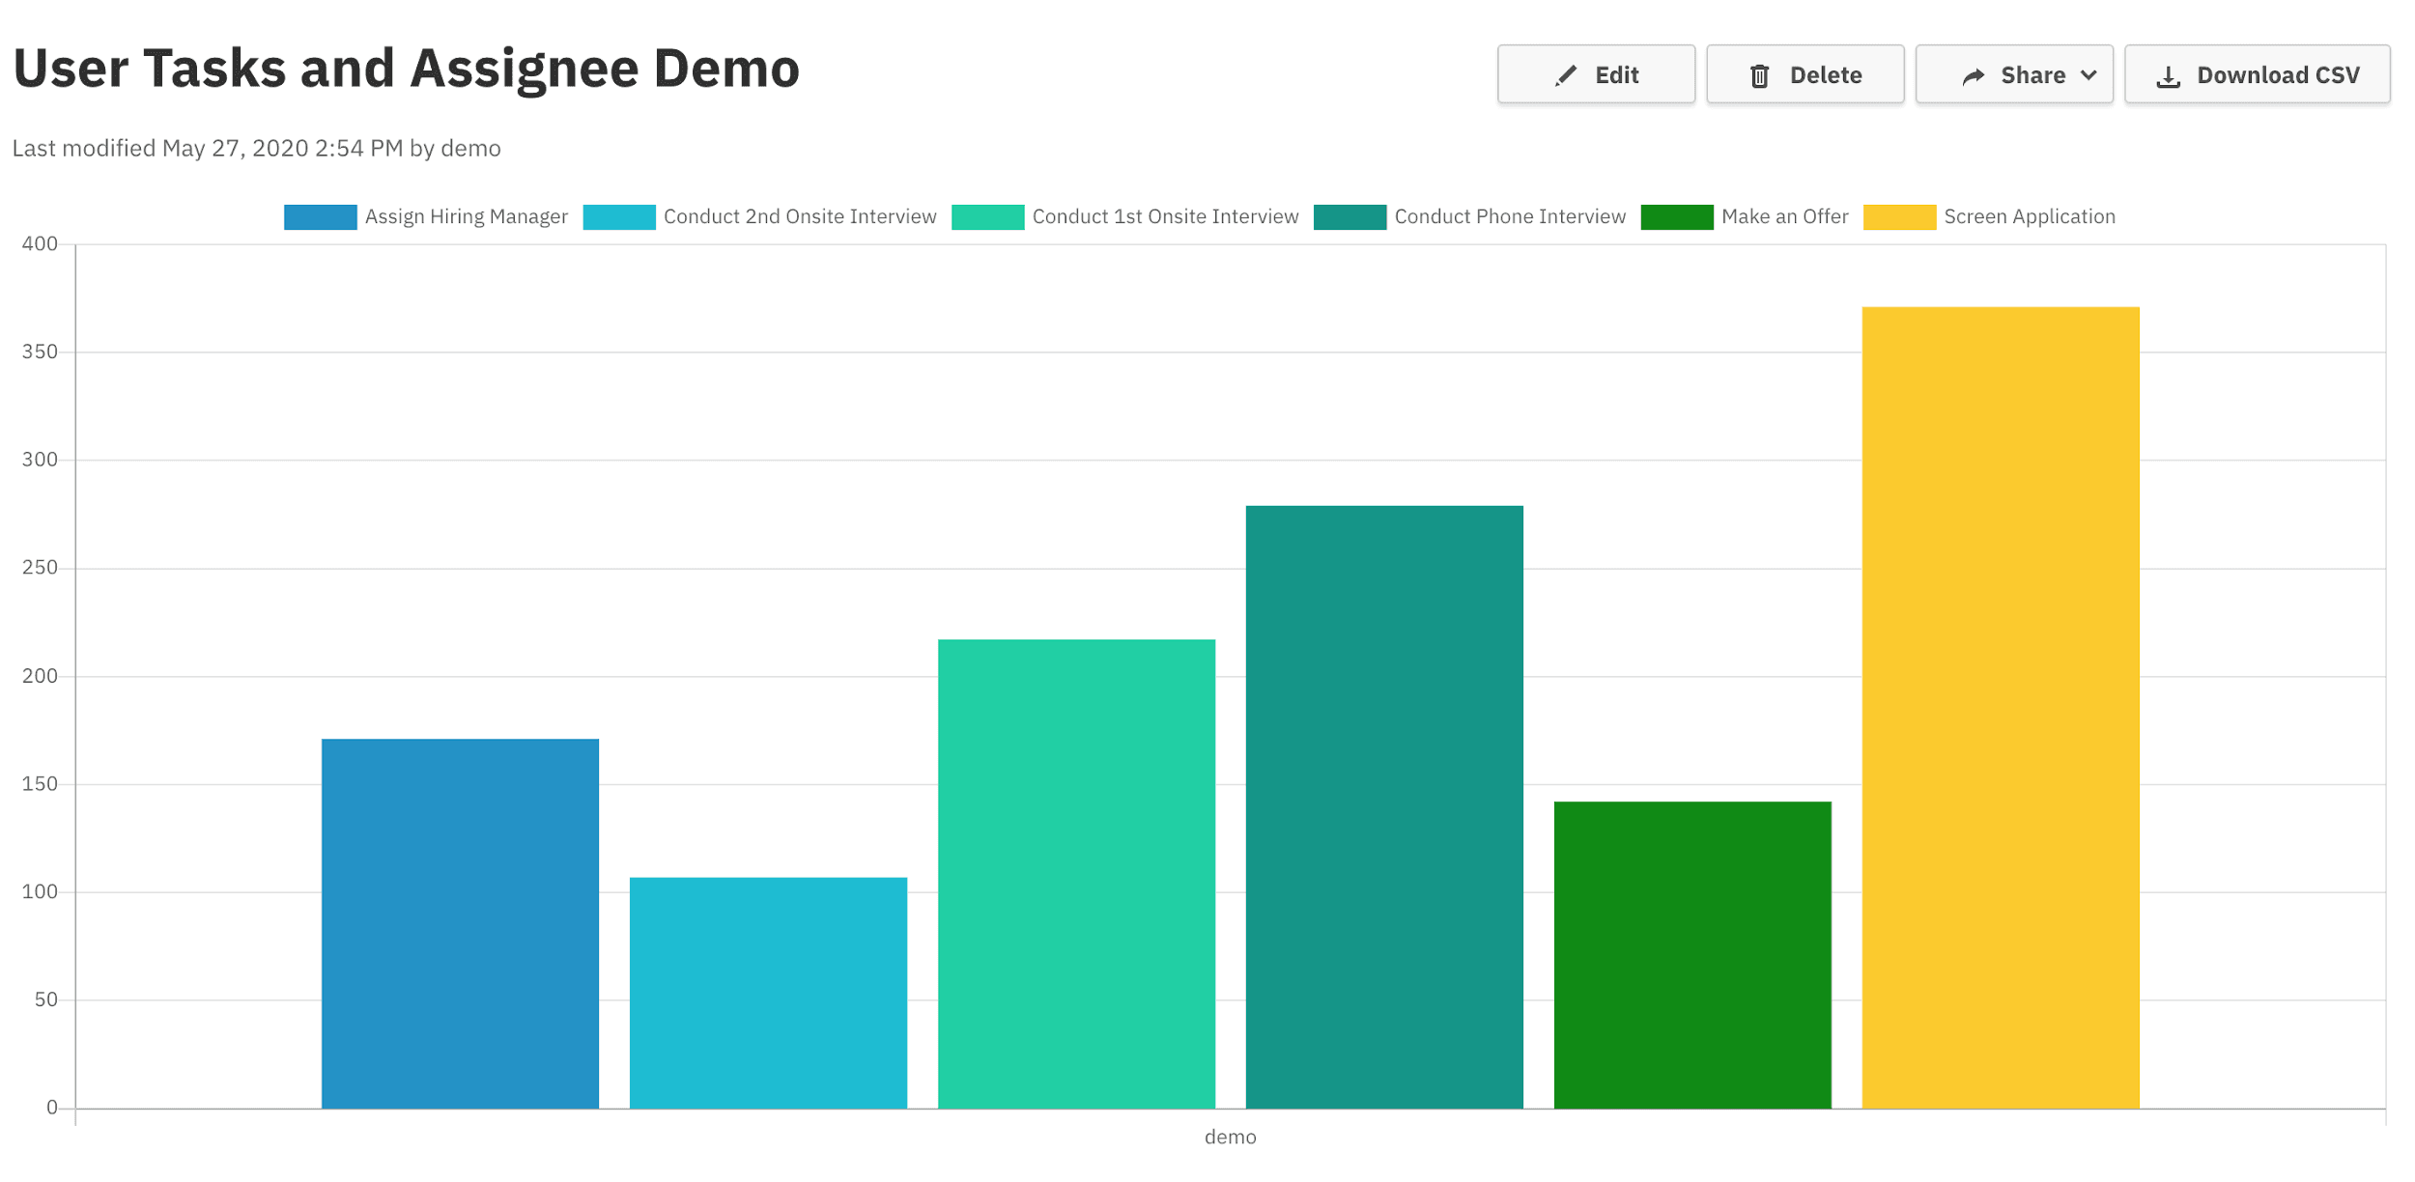Click Conduct 1st Onsite Interview legend label
The image size is (2415, 1182).
tap(1165, 217)
